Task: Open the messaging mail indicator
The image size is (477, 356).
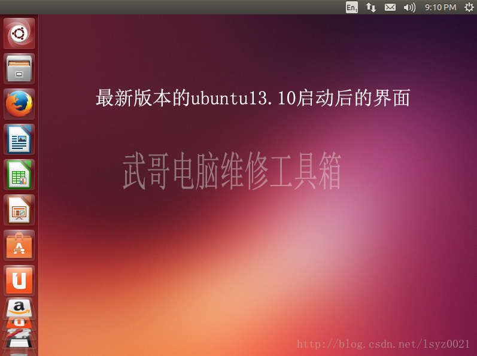Action: point(390,7)
